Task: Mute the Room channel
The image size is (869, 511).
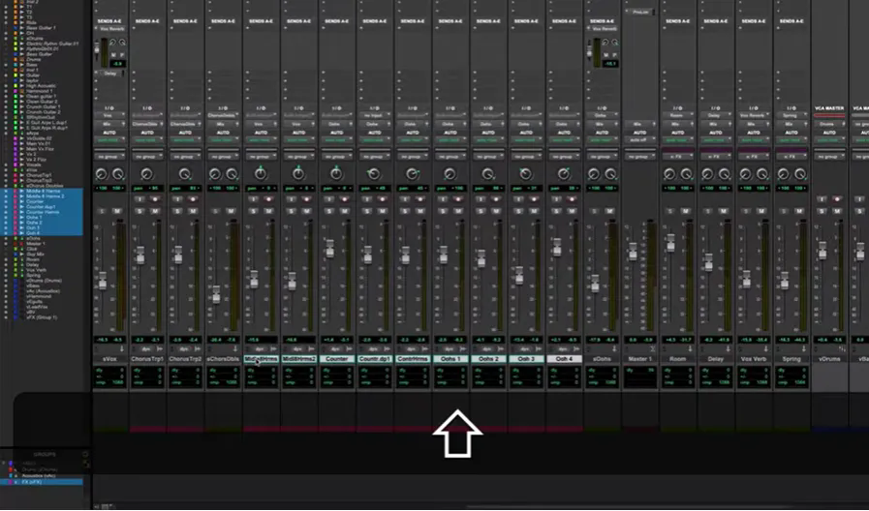Action: [685, 211]
